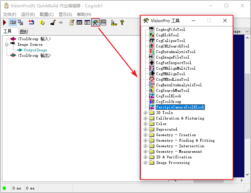Click the brush clear icon in toolbar
The image size is (251, 193).
[x=53, y=23]
